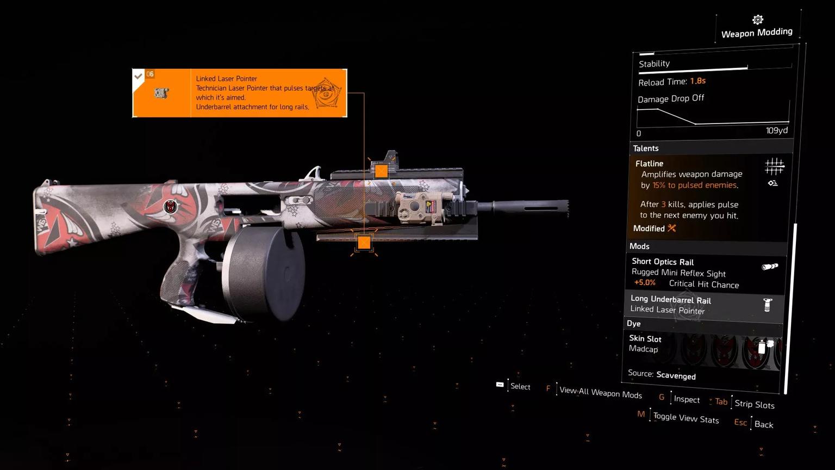Click 'Underbarrel attachment for long rails.' text
The image size is (835, 470).
253,107
